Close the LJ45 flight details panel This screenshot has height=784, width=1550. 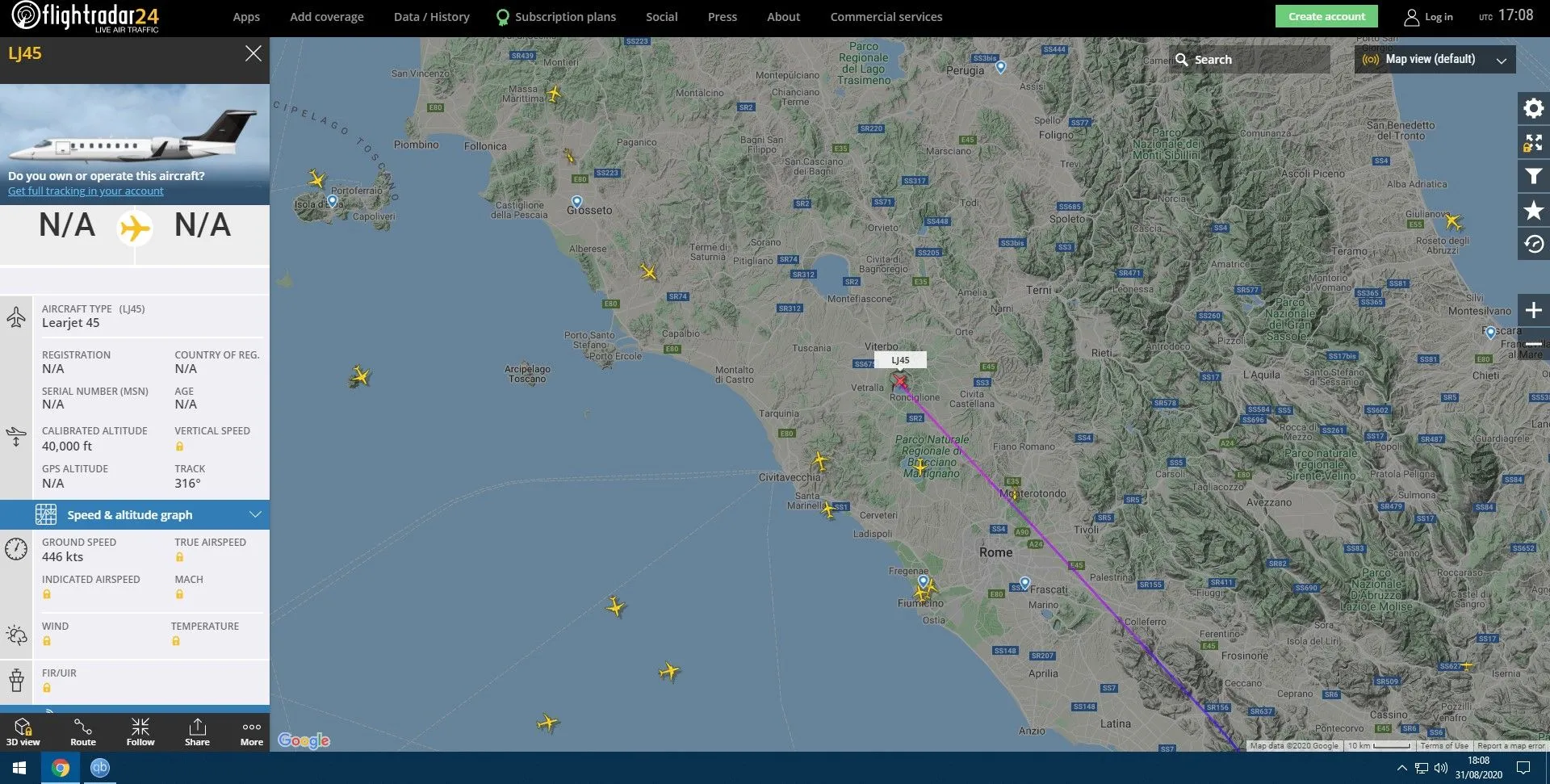click(x=253, y=53)
